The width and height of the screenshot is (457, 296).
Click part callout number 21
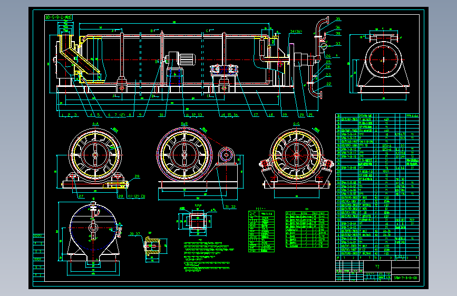(310, 115)
